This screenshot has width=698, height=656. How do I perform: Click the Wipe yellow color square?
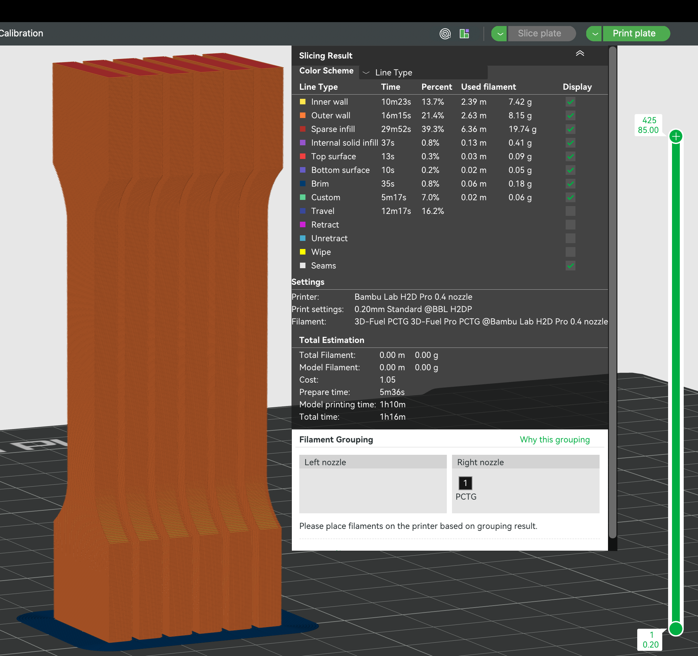click(303, 252)
